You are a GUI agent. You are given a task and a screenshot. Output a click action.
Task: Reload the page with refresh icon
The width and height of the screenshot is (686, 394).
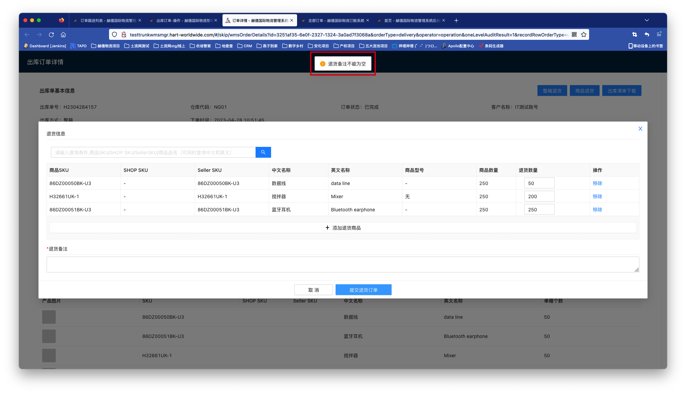51,34
